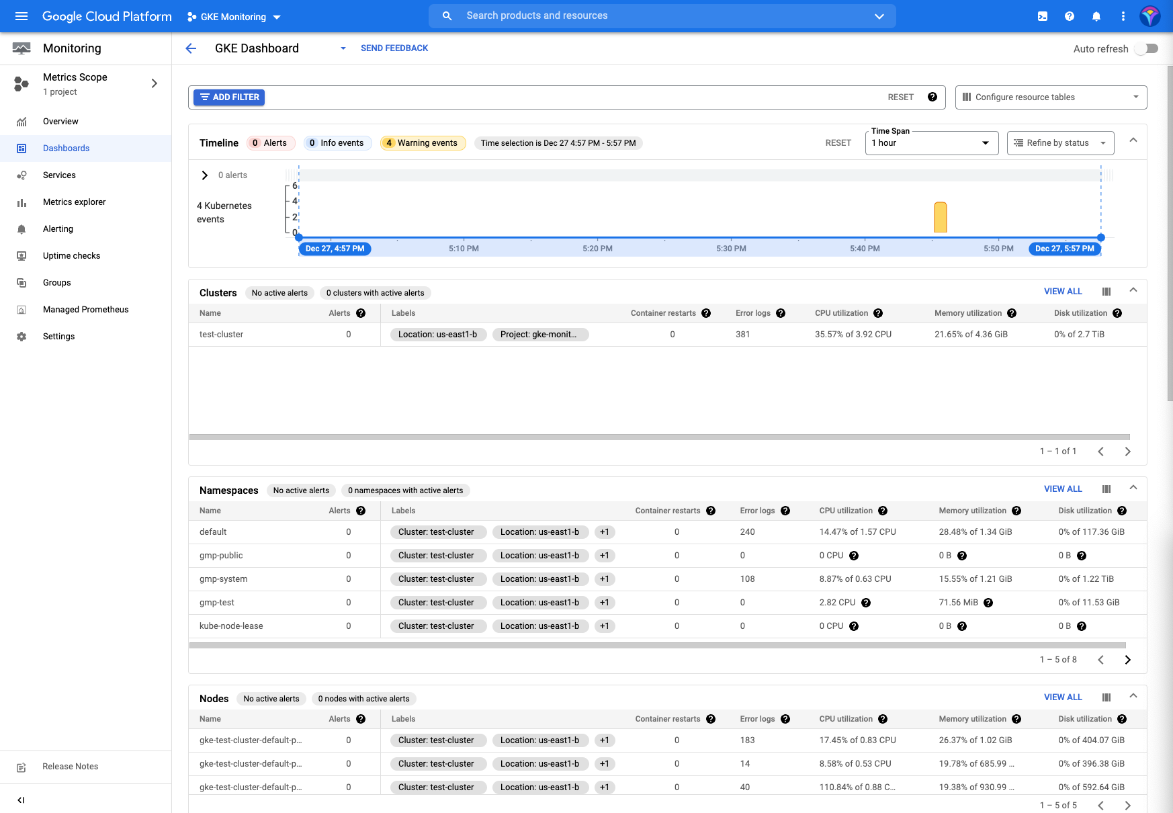The width and height of the screenshot is (1173, 813).
Task: Open column settings icon for Nodes table
Action: [x=1106, y=697]
